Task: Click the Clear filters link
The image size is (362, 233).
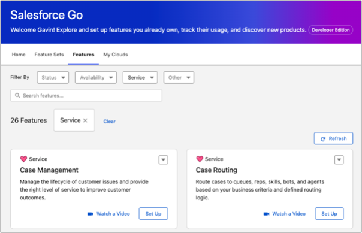Action: [x=110, y=122]
